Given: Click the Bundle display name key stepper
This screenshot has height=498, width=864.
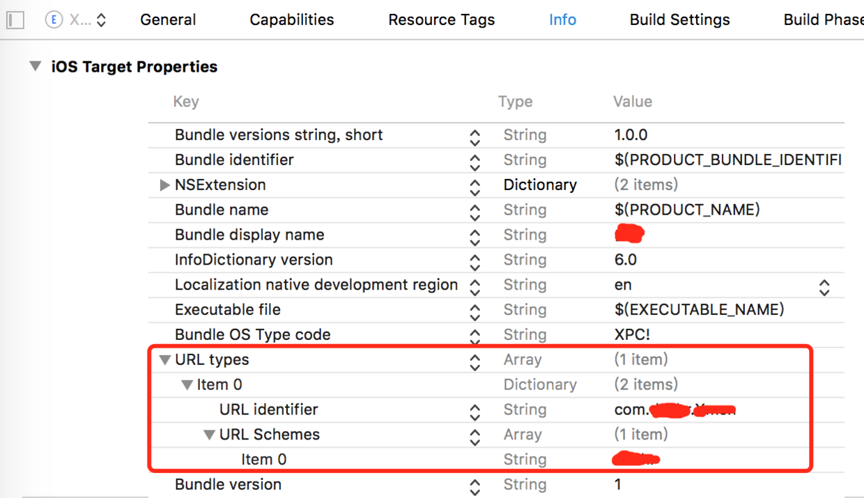Looking at the screenshot, I should (x=475, y=235).
